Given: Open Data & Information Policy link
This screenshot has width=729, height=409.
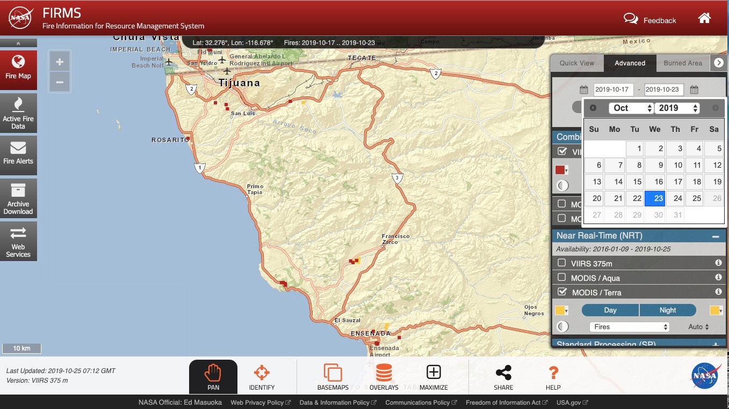Looking at the screenshot, I should (338, 403).
